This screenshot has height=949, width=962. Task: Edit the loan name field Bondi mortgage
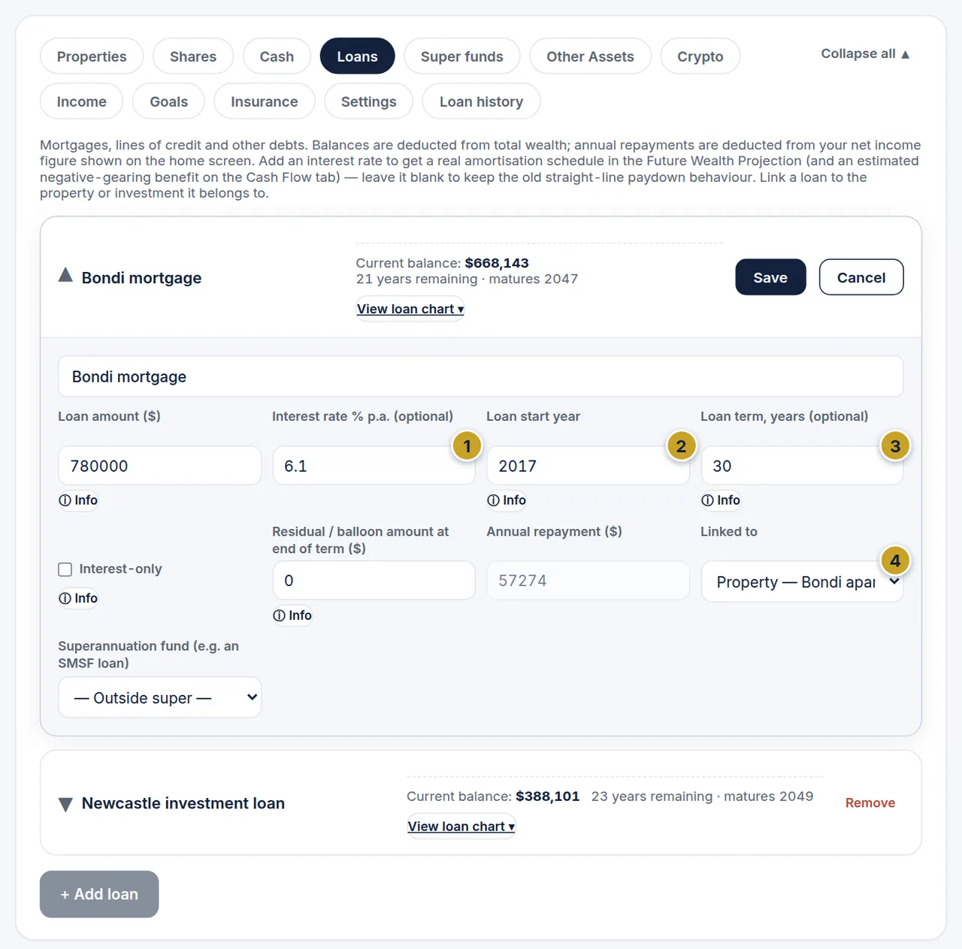[x=481, y=376]
